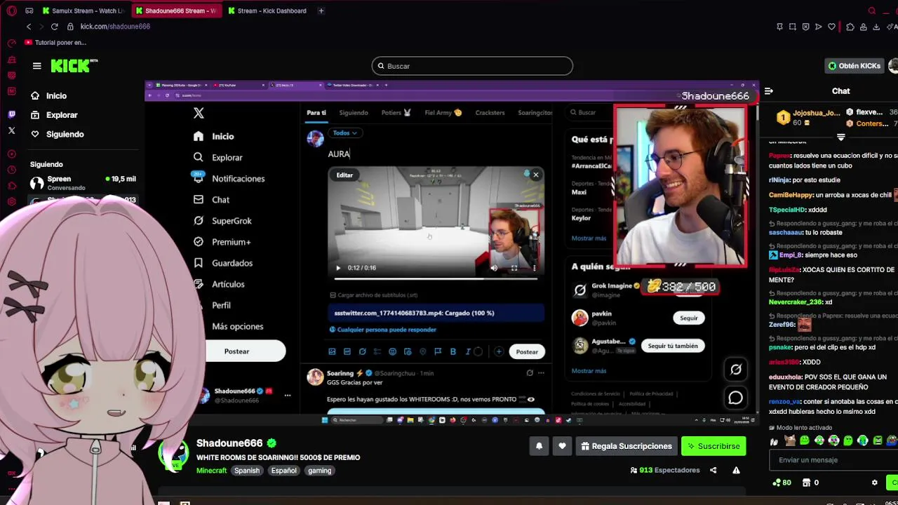Take a snapshot with the toolbar capture icon
Screen dimensions: 898x505
tap(793, 27)
